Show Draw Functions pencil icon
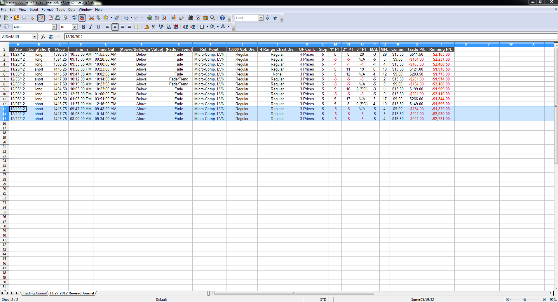The width and height of the screenshot is (558, 302). 181,18
